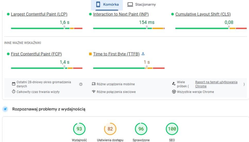This screenshot has width=249, height=142.
Task: Click the Chrome icon beside Wszystkie wersje Chrome
Action: pos(174,92)
